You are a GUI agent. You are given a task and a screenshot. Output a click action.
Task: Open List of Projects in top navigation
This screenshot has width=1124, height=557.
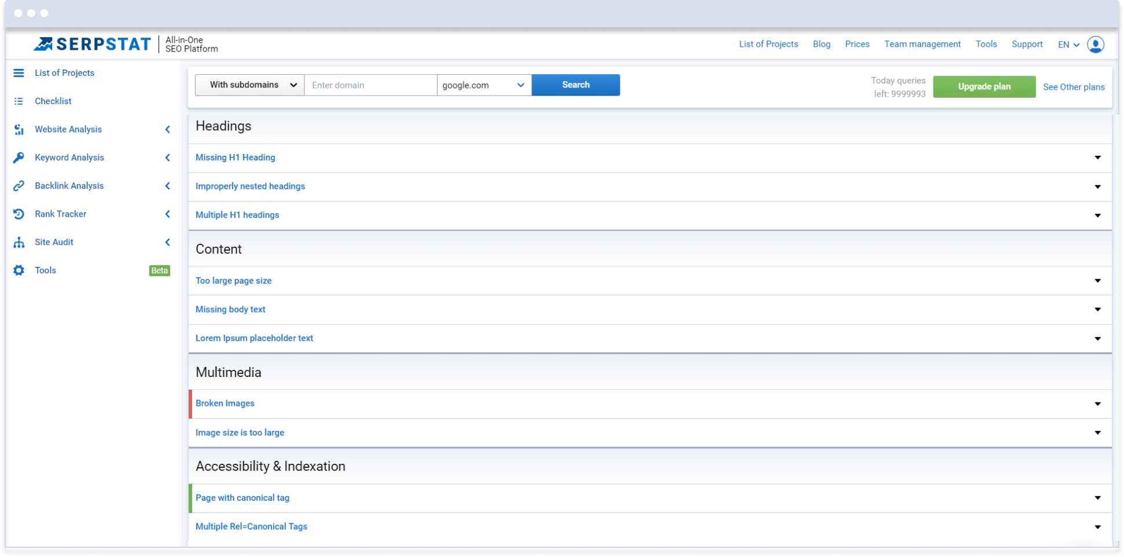(768, 44)
